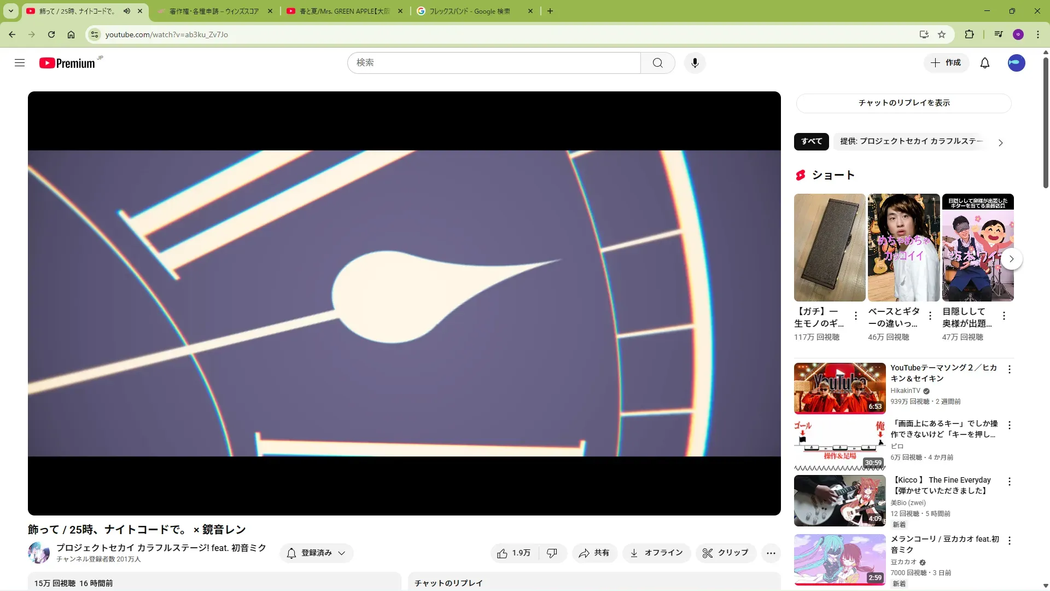Click the search magnifier button
The height and width of the screenshot is (591, 1050).
point(657,63)
